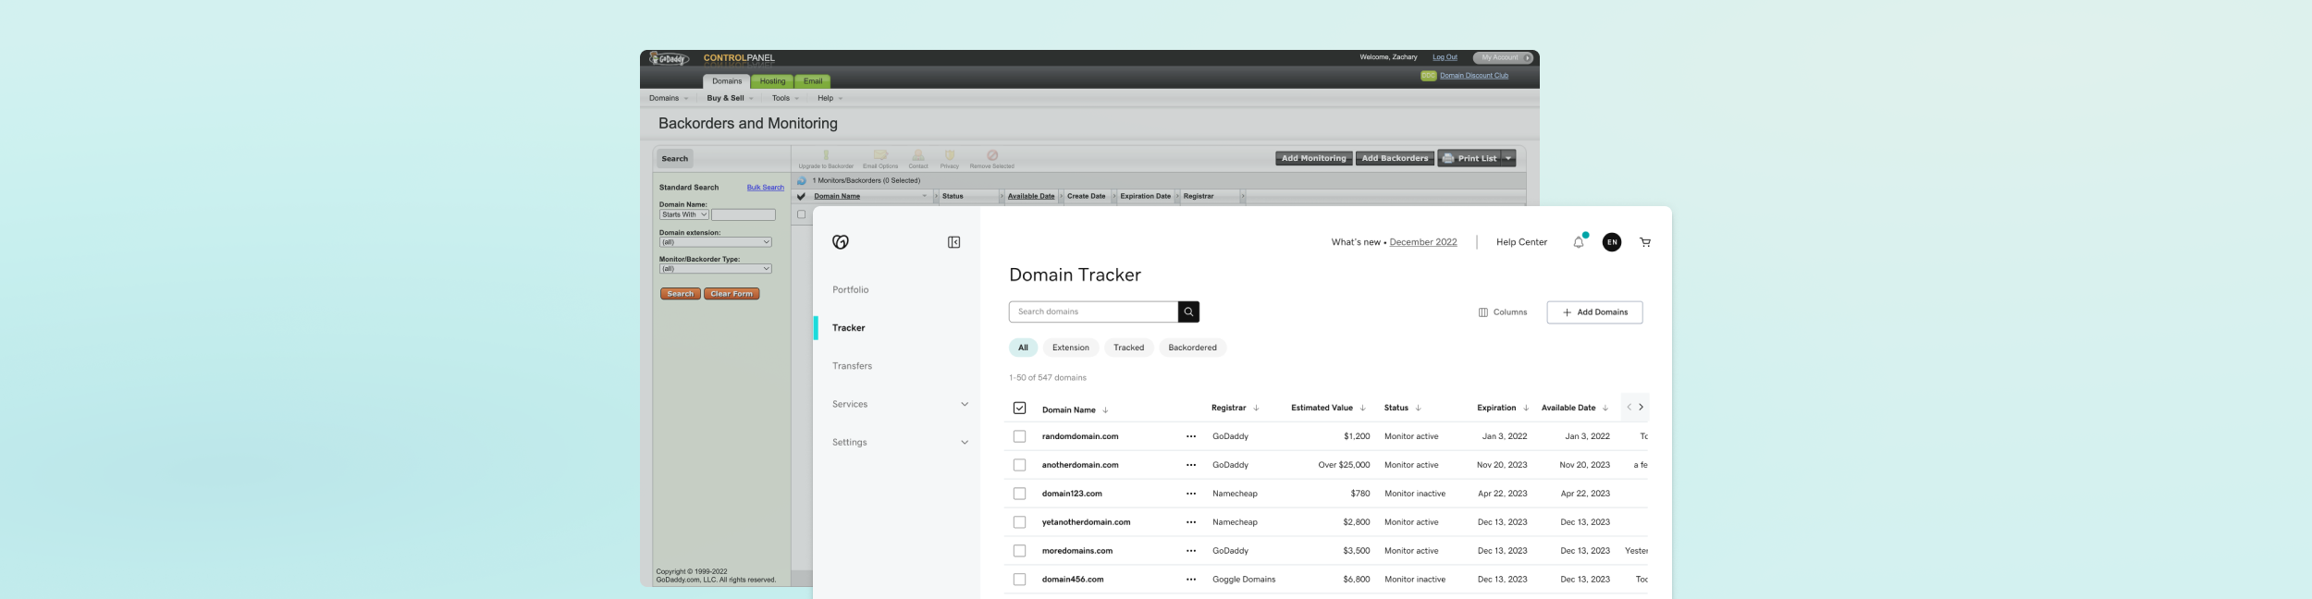This screenshot has width=2312, height=599.
Task: Open Tools menu in Control Panel
Action: click(x=785, y=98)
